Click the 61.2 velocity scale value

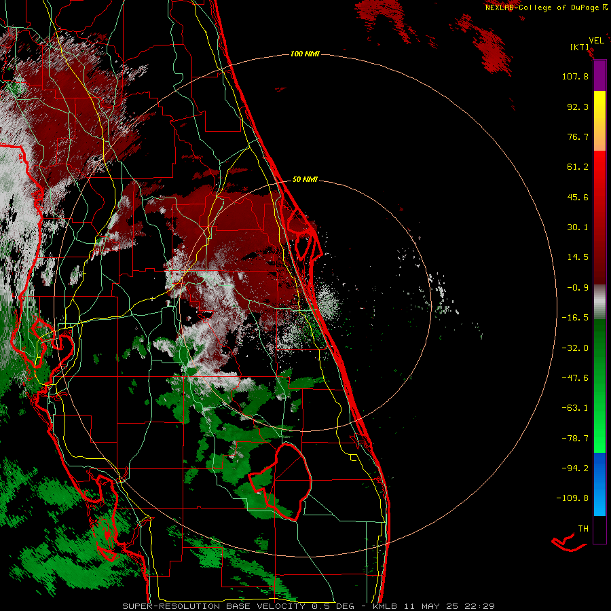point(578,167)
